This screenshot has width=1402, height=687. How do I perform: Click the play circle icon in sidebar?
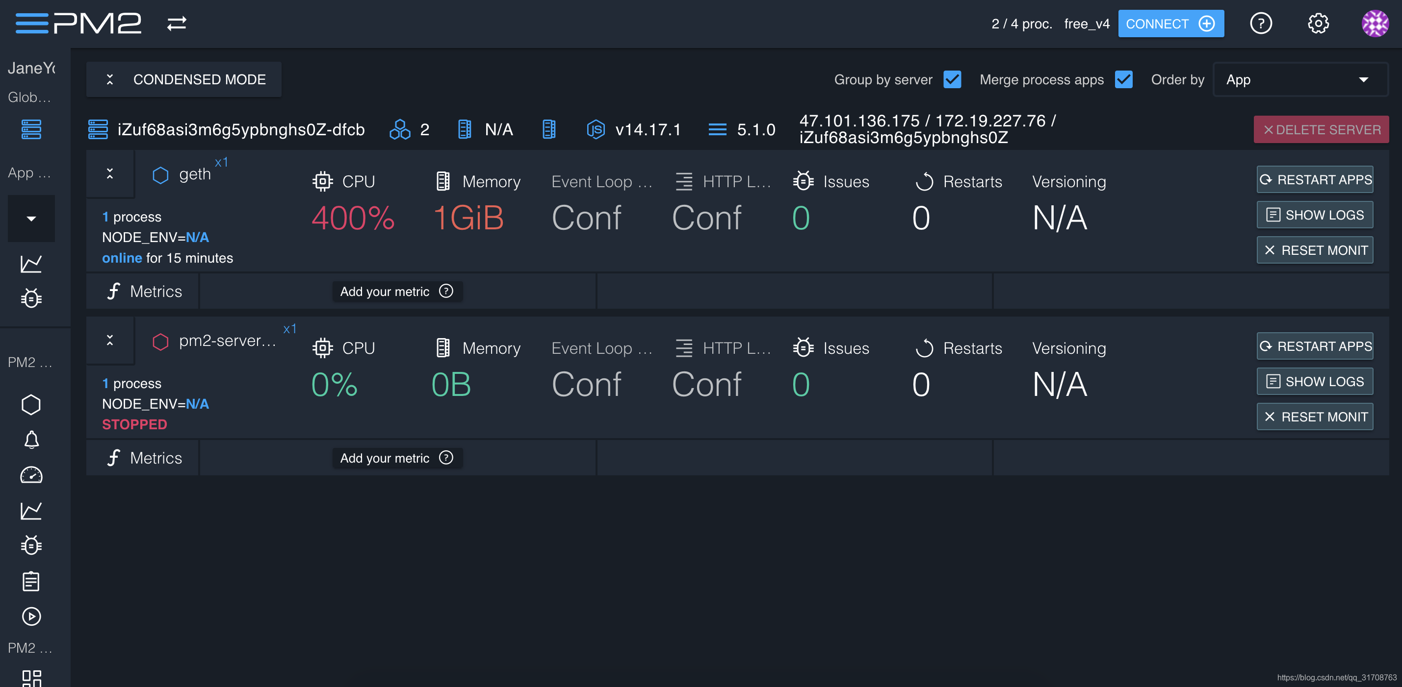(x=31, y=616)
